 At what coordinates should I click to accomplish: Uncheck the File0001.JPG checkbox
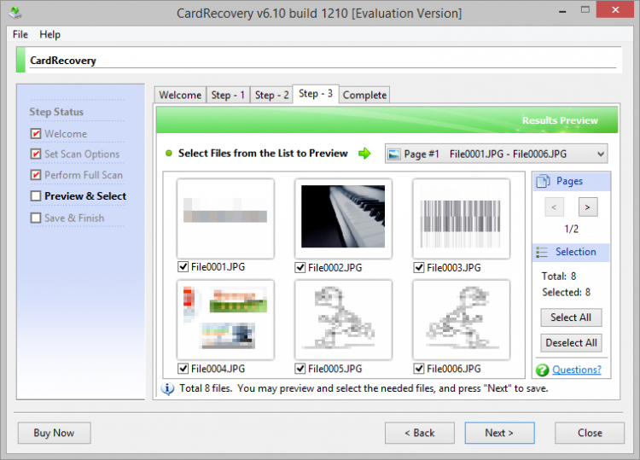183,267
